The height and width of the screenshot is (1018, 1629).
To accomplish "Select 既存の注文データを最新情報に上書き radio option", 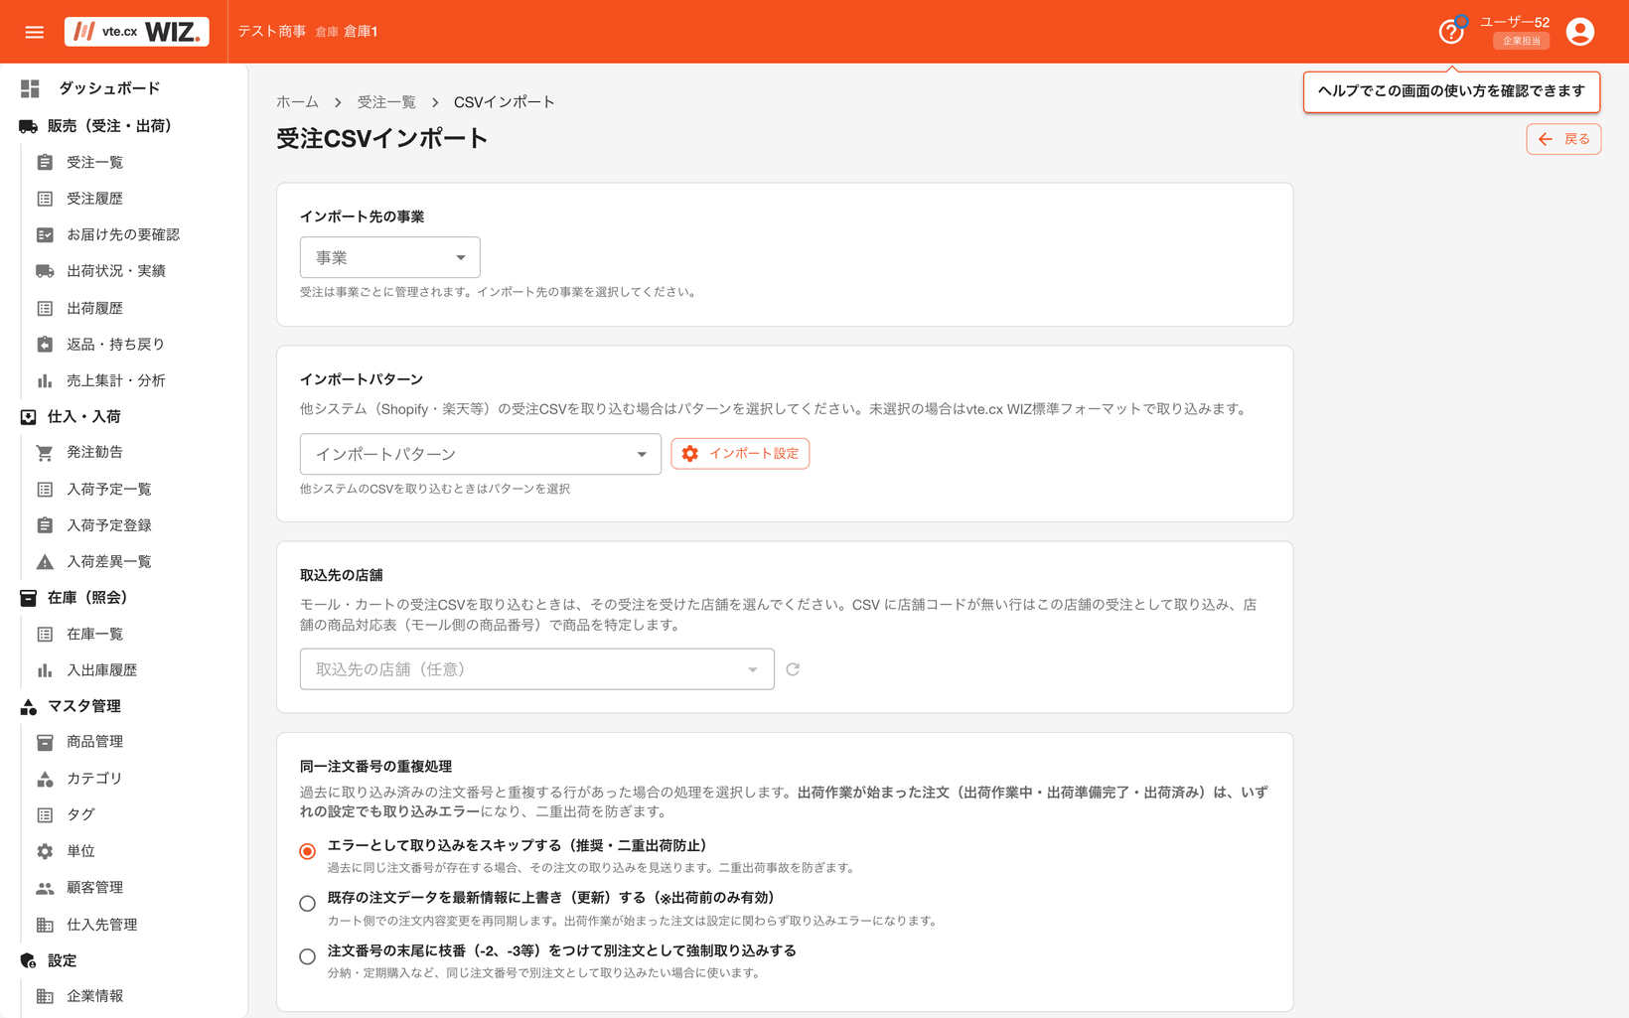I will pos(307,903).
